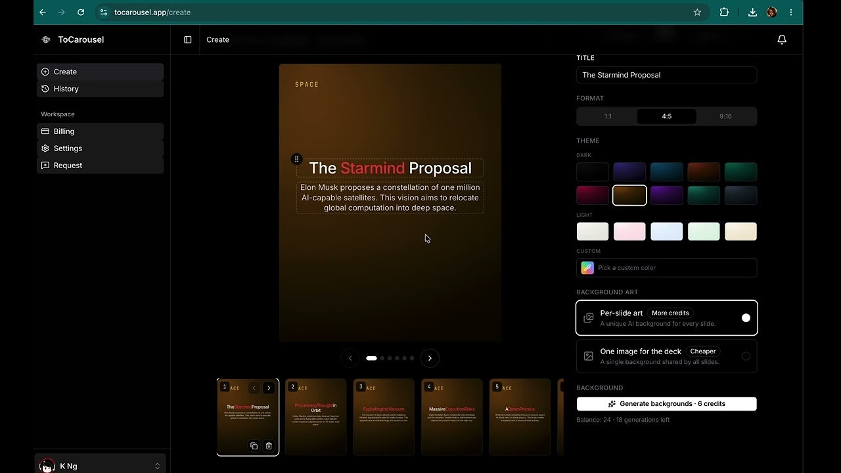Open browser downloads icon
Screen dimensions: 841x473
pos(752,12)
